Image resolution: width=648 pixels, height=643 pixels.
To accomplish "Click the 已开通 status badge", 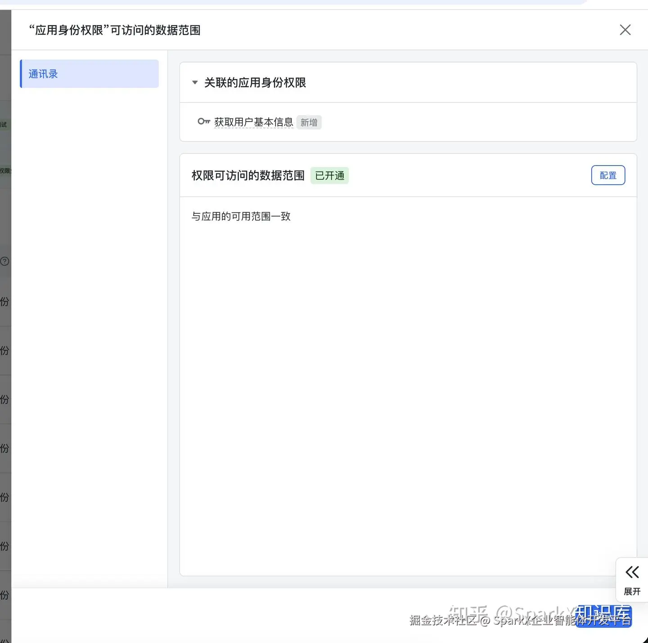I will coord(329,175).
